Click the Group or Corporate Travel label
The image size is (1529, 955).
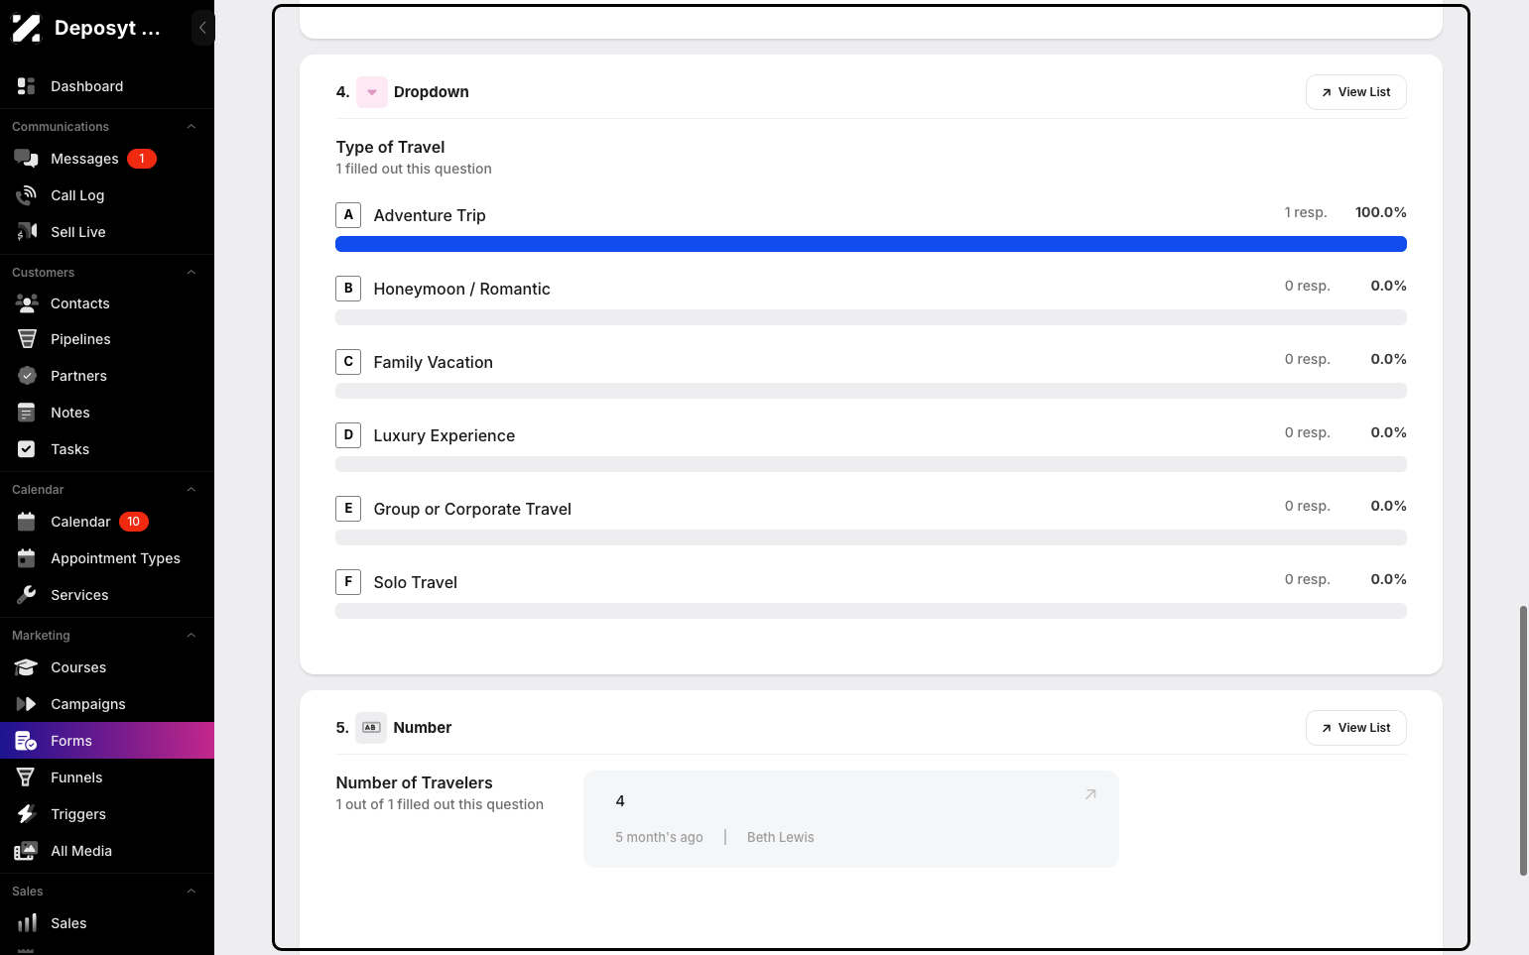pos(472,509)
